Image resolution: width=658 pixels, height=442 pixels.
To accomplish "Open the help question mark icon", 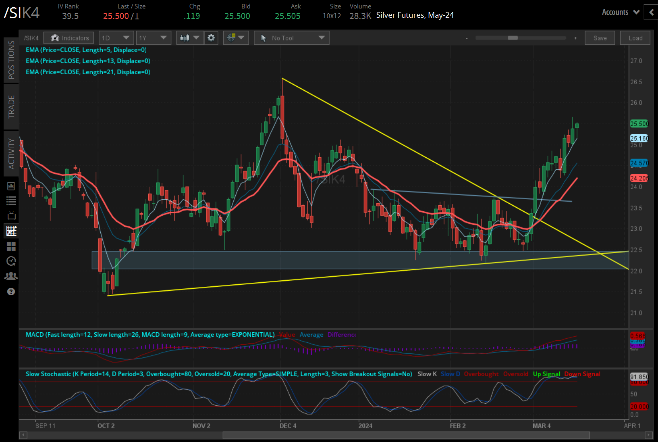I will tap(11, 292).
